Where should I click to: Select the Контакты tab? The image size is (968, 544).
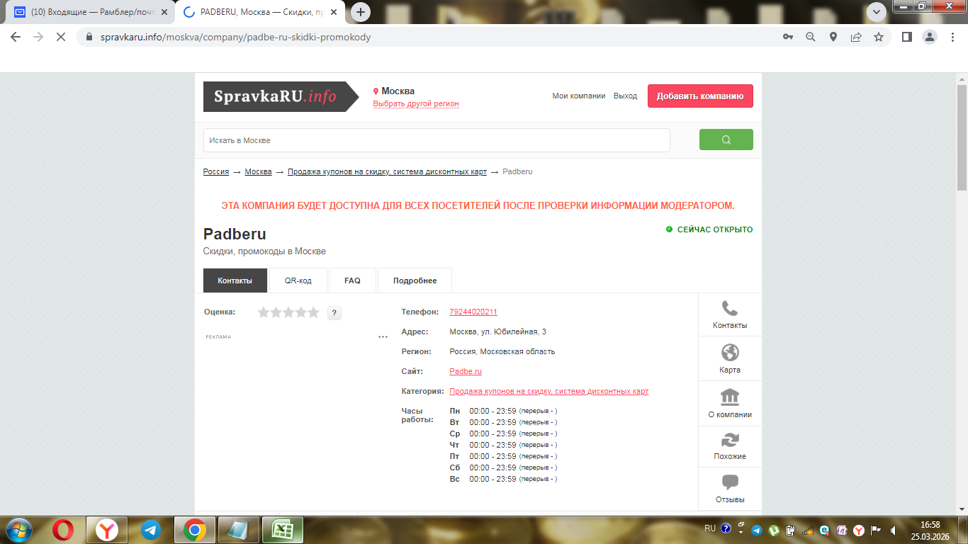click(235, 280)
